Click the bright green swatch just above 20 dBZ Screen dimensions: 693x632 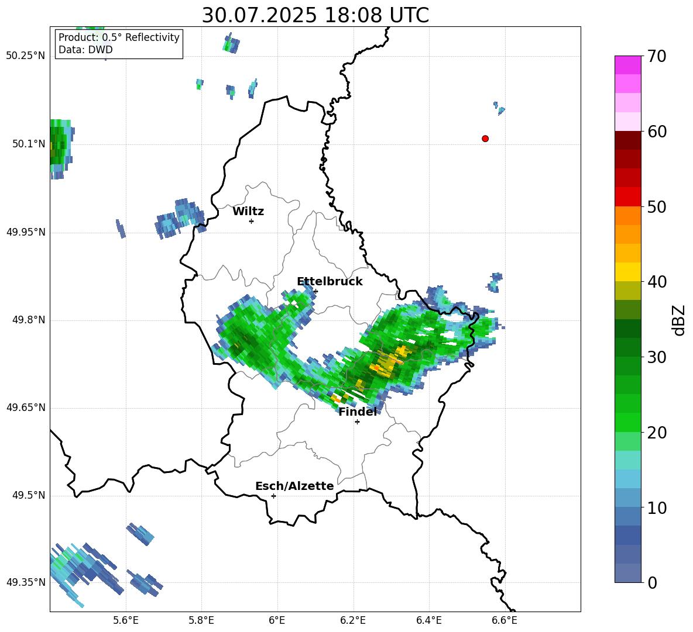[x=627, y=422]
